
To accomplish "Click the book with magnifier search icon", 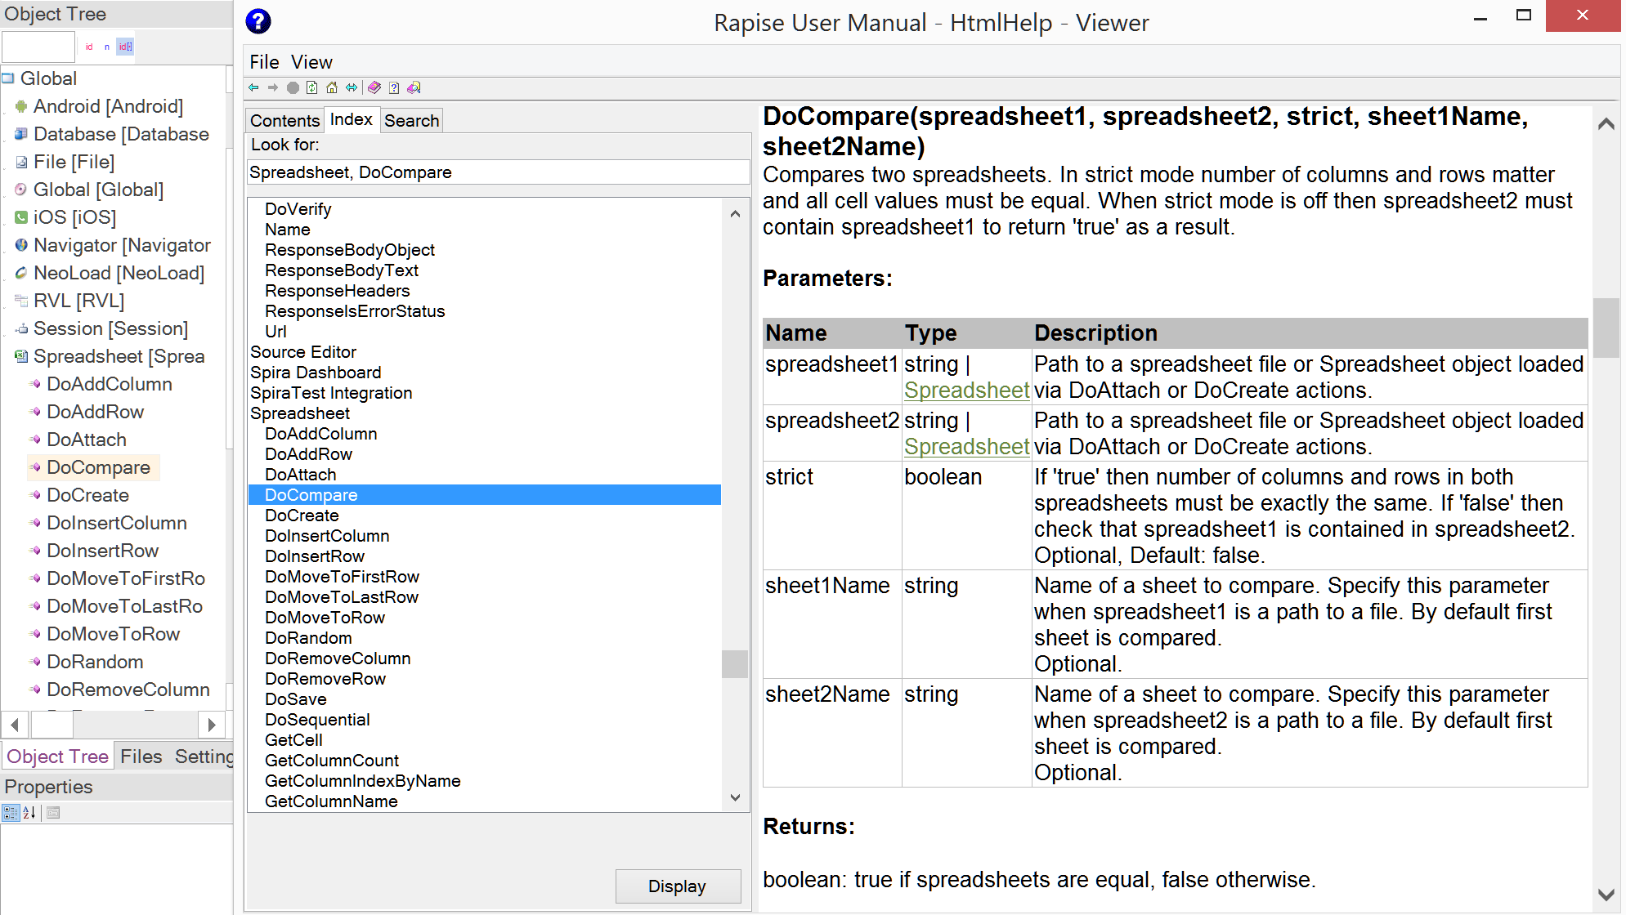I will point(414,87).
